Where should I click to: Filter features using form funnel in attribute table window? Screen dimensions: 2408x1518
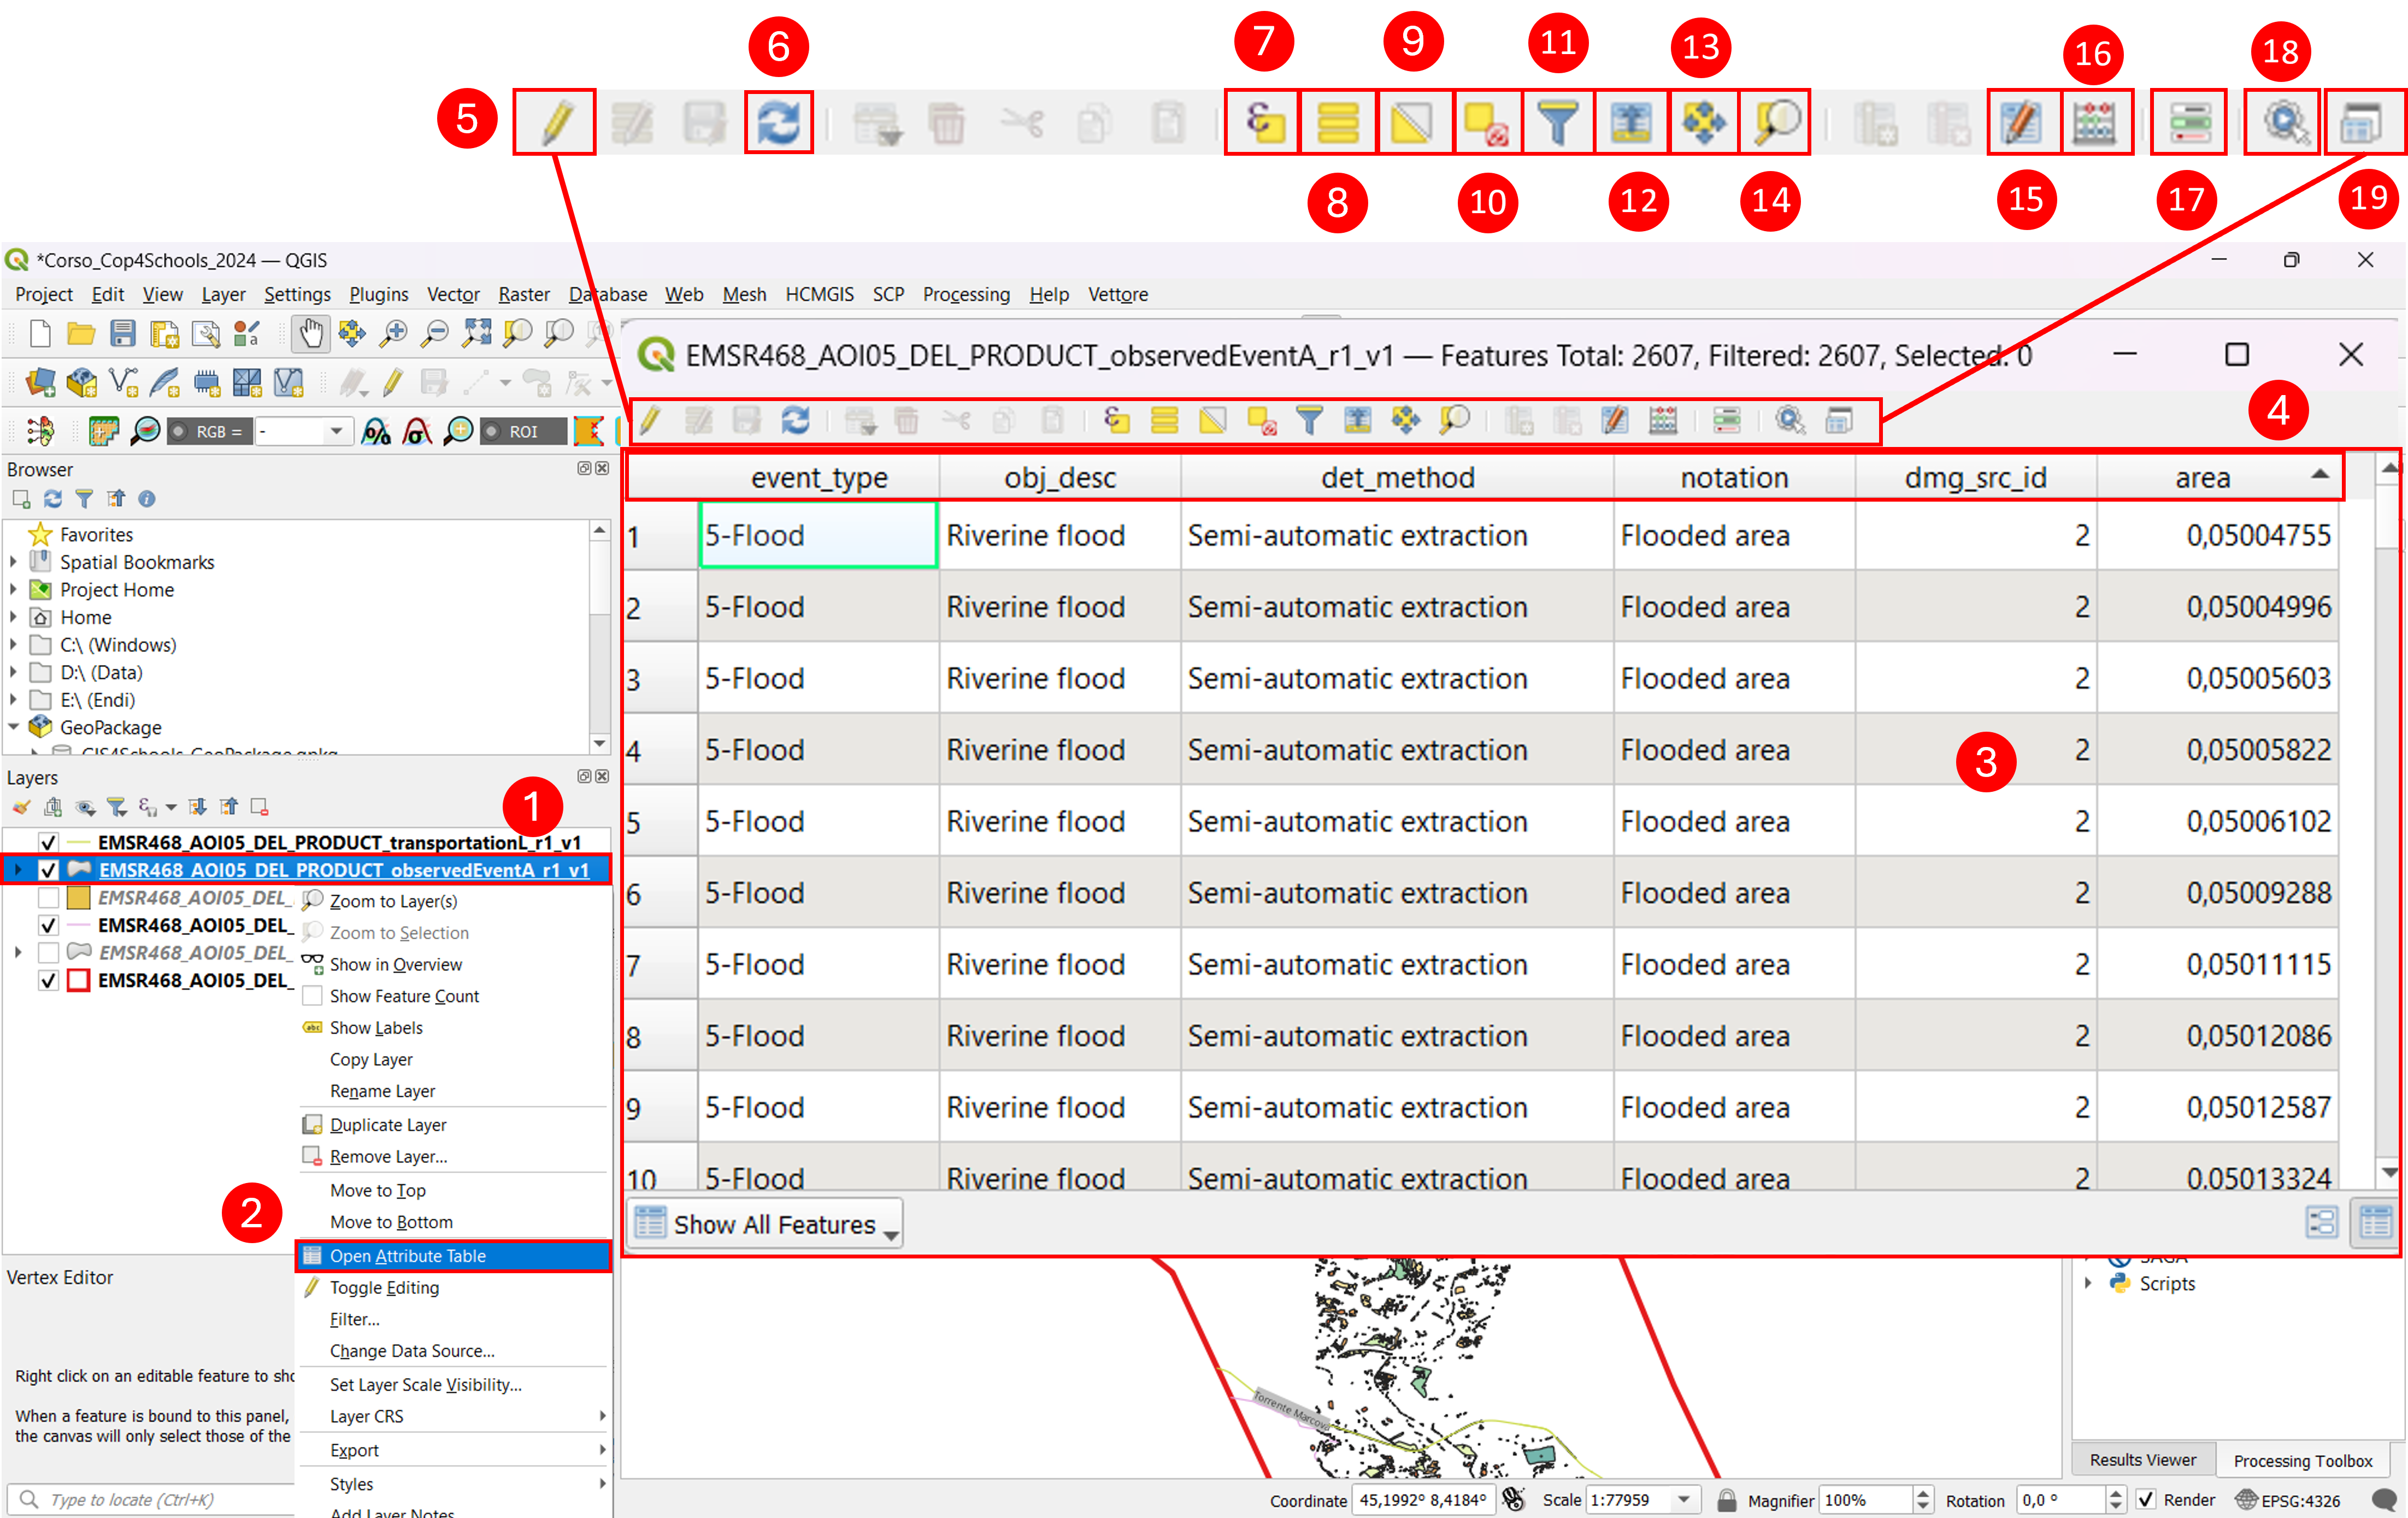click(x=1309, y=420)
